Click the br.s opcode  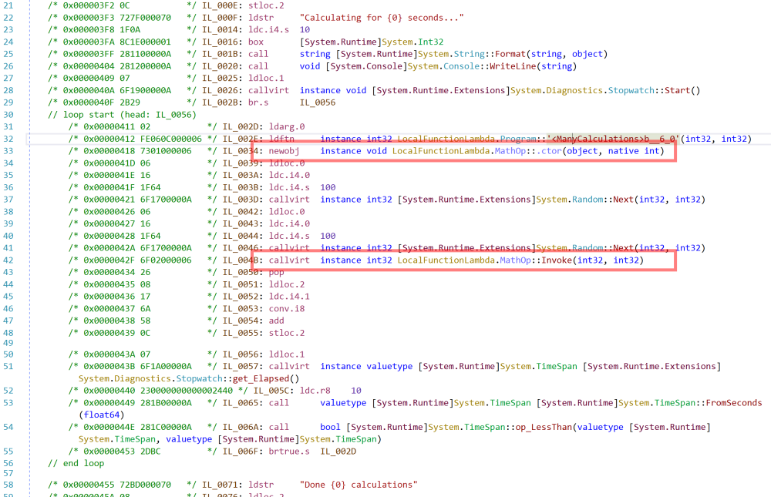258,102
